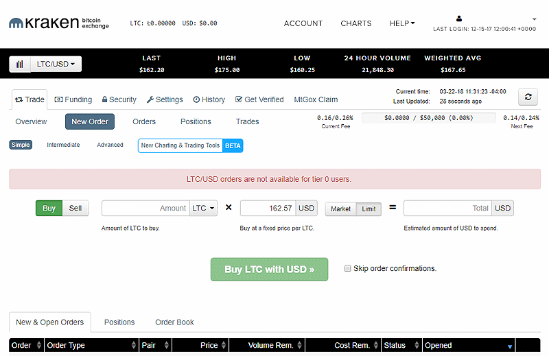
Task: Click the 24 hour volume 21,848.30
Action: [x=378, y=70]
